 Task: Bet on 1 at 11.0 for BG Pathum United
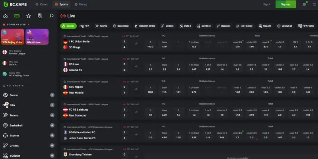pyautogui.click(x=150, y=135)
